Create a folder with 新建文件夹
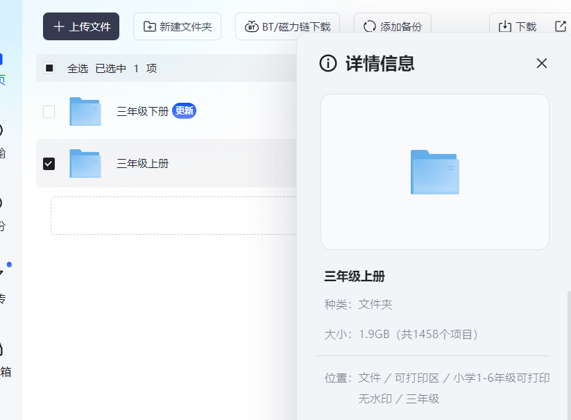571x420 pixels. click(177, 26)
